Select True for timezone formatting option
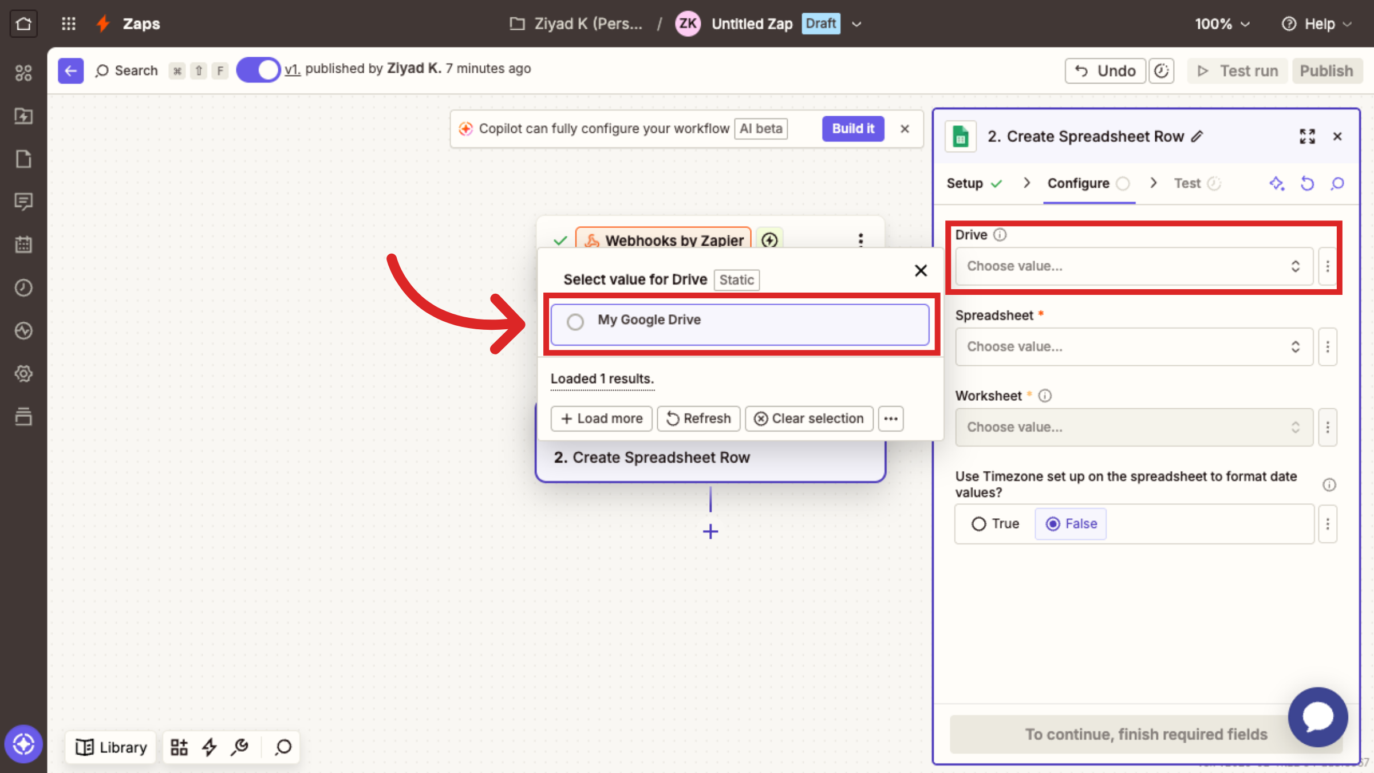 coord(978,523)
